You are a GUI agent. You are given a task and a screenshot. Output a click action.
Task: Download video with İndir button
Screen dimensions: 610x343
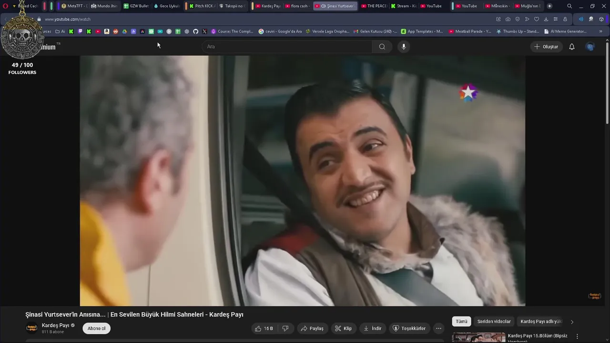pyautogui.click(x=372, y=328)
